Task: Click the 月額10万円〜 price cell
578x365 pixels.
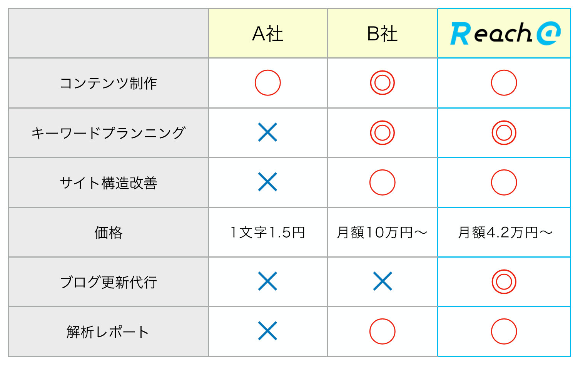Action: click(x=383, y=232)
